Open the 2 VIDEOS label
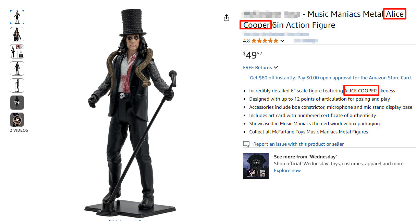Image resolution: width=416 pixels, height=221 pixels. (19, 130)
